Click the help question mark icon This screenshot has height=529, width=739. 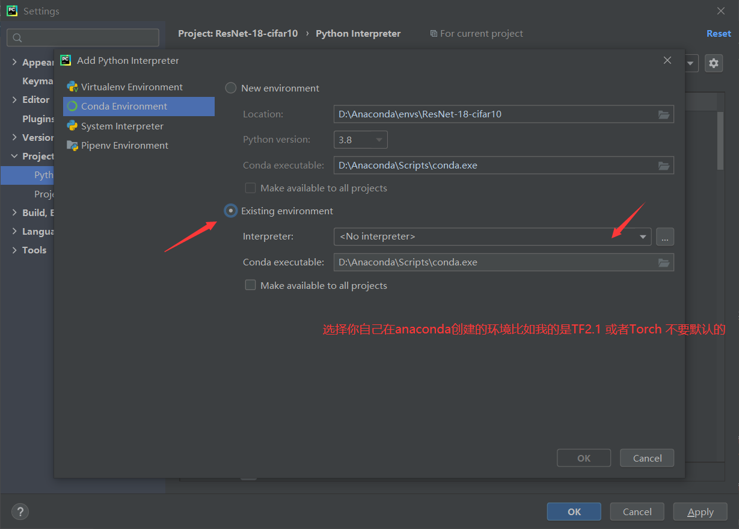pos(20,512)
